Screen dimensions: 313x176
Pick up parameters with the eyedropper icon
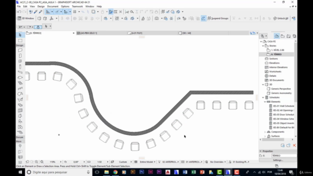coord(36,12)
